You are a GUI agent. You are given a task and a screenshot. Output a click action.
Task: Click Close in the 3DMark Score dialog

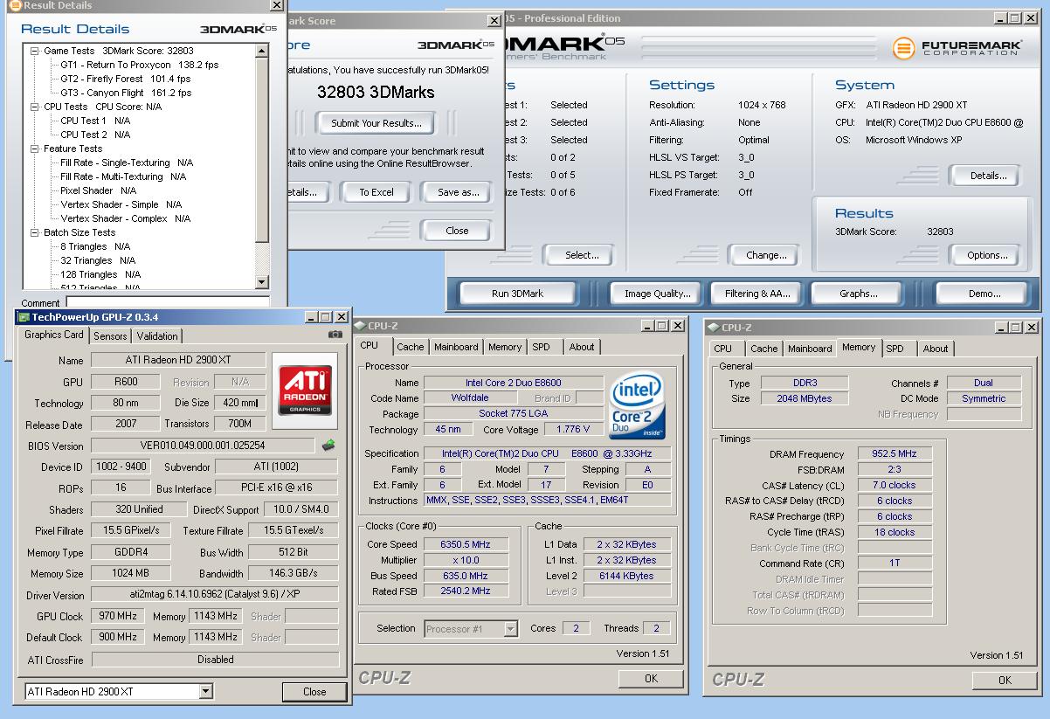point(457,231)
